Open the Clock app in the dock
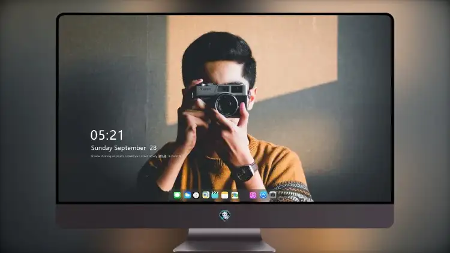 pyautogui.click(x=196, y=195)
